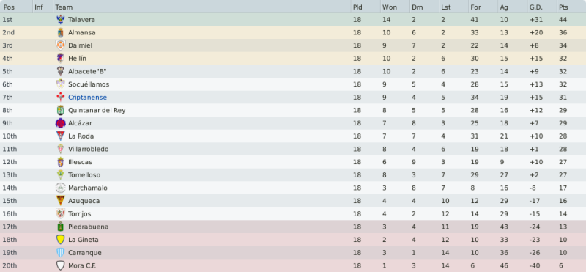Viewport: 586px width, 272px height.
Task: Click the Criptanense club badge icon
Action: tap(60, 98)
